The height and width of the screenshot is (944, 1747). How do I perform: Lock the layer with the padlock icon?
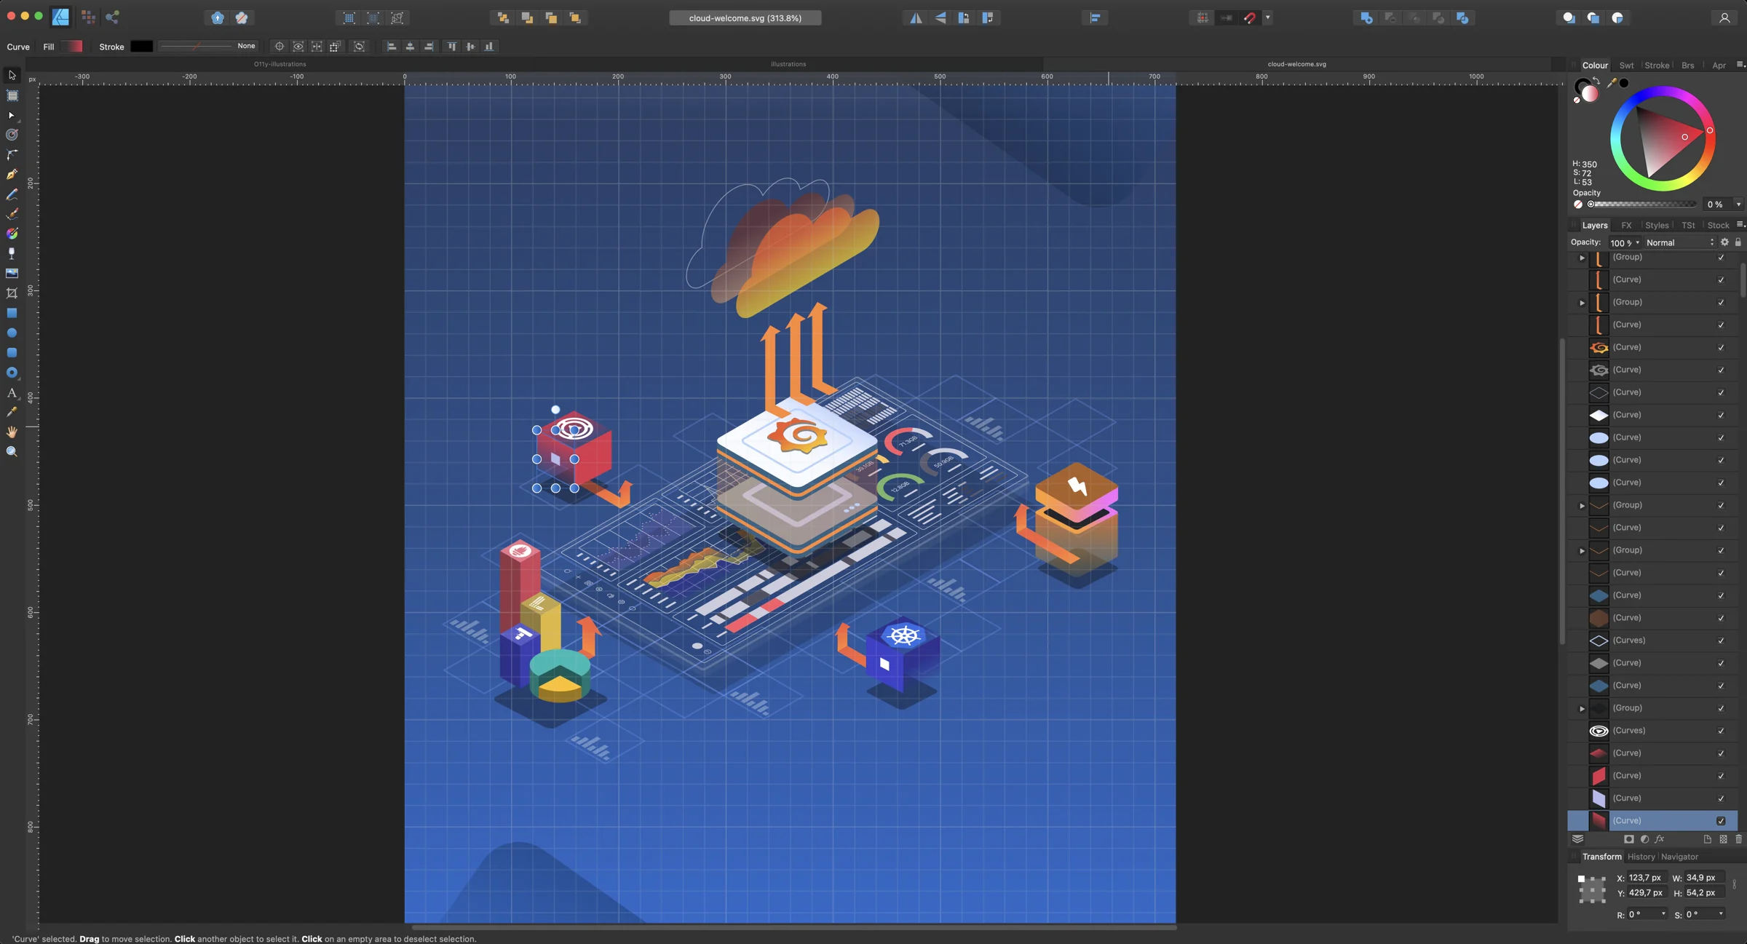click(1738, 242)
